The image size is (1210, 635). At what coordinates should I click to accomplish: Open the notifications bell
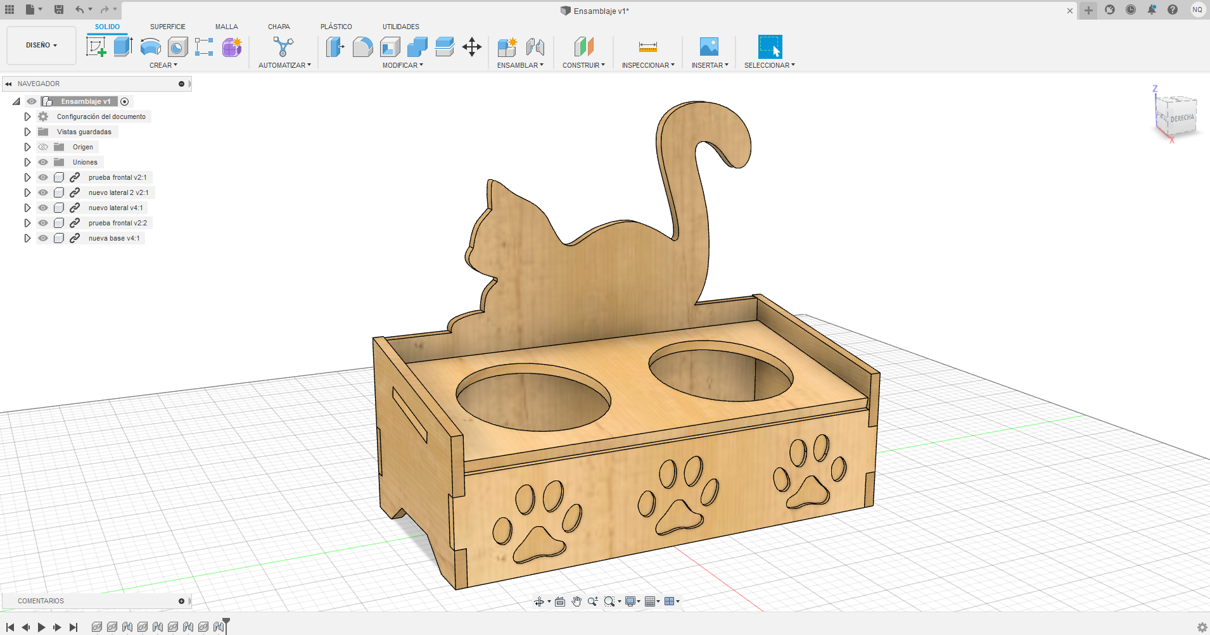[x=1152, y=9]
